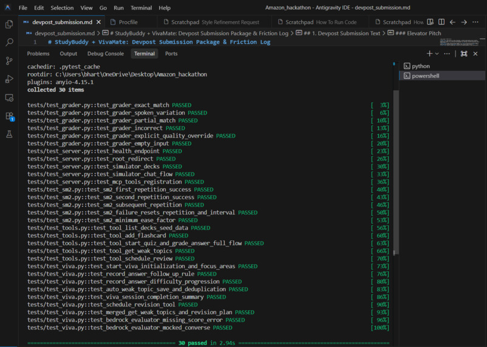
Task: Click the 'collected 30 items' line
Action: pos(56,90)
